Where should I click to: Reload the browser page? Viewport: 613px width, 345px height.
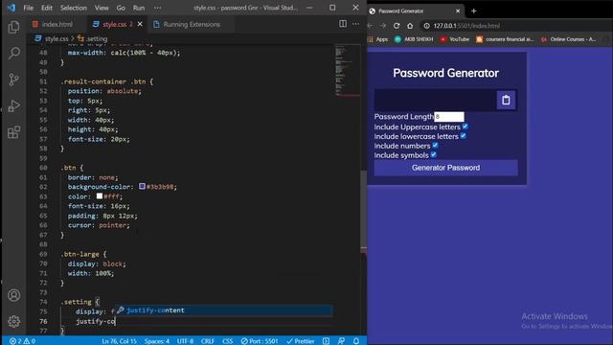397,26
